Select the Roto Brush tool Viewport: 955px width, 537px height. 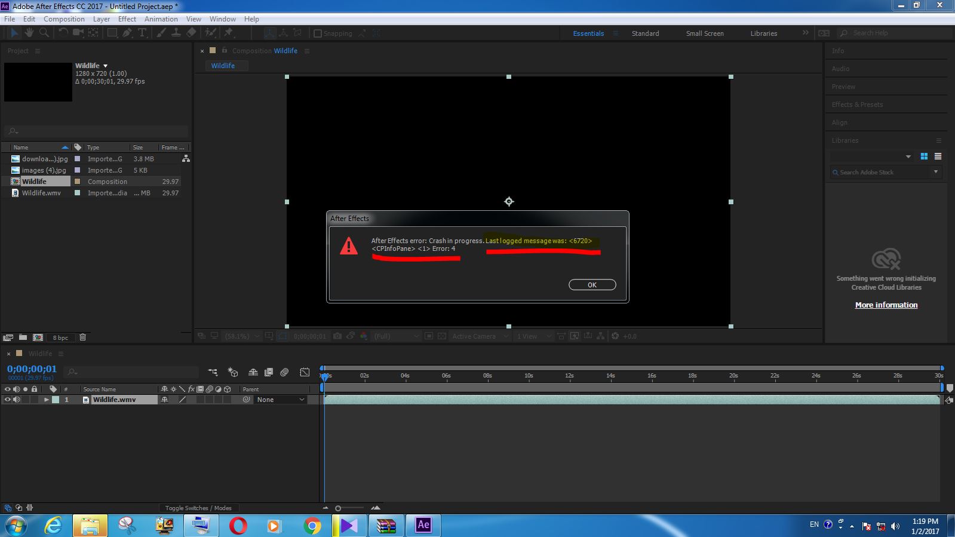tap(210, 33)
